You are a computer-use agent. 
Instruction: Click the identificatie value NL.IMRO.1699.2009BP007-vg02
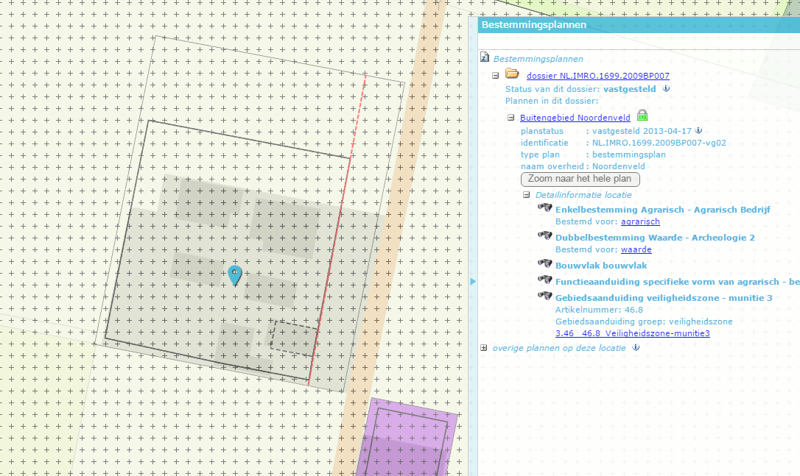(x=659, y=143)
